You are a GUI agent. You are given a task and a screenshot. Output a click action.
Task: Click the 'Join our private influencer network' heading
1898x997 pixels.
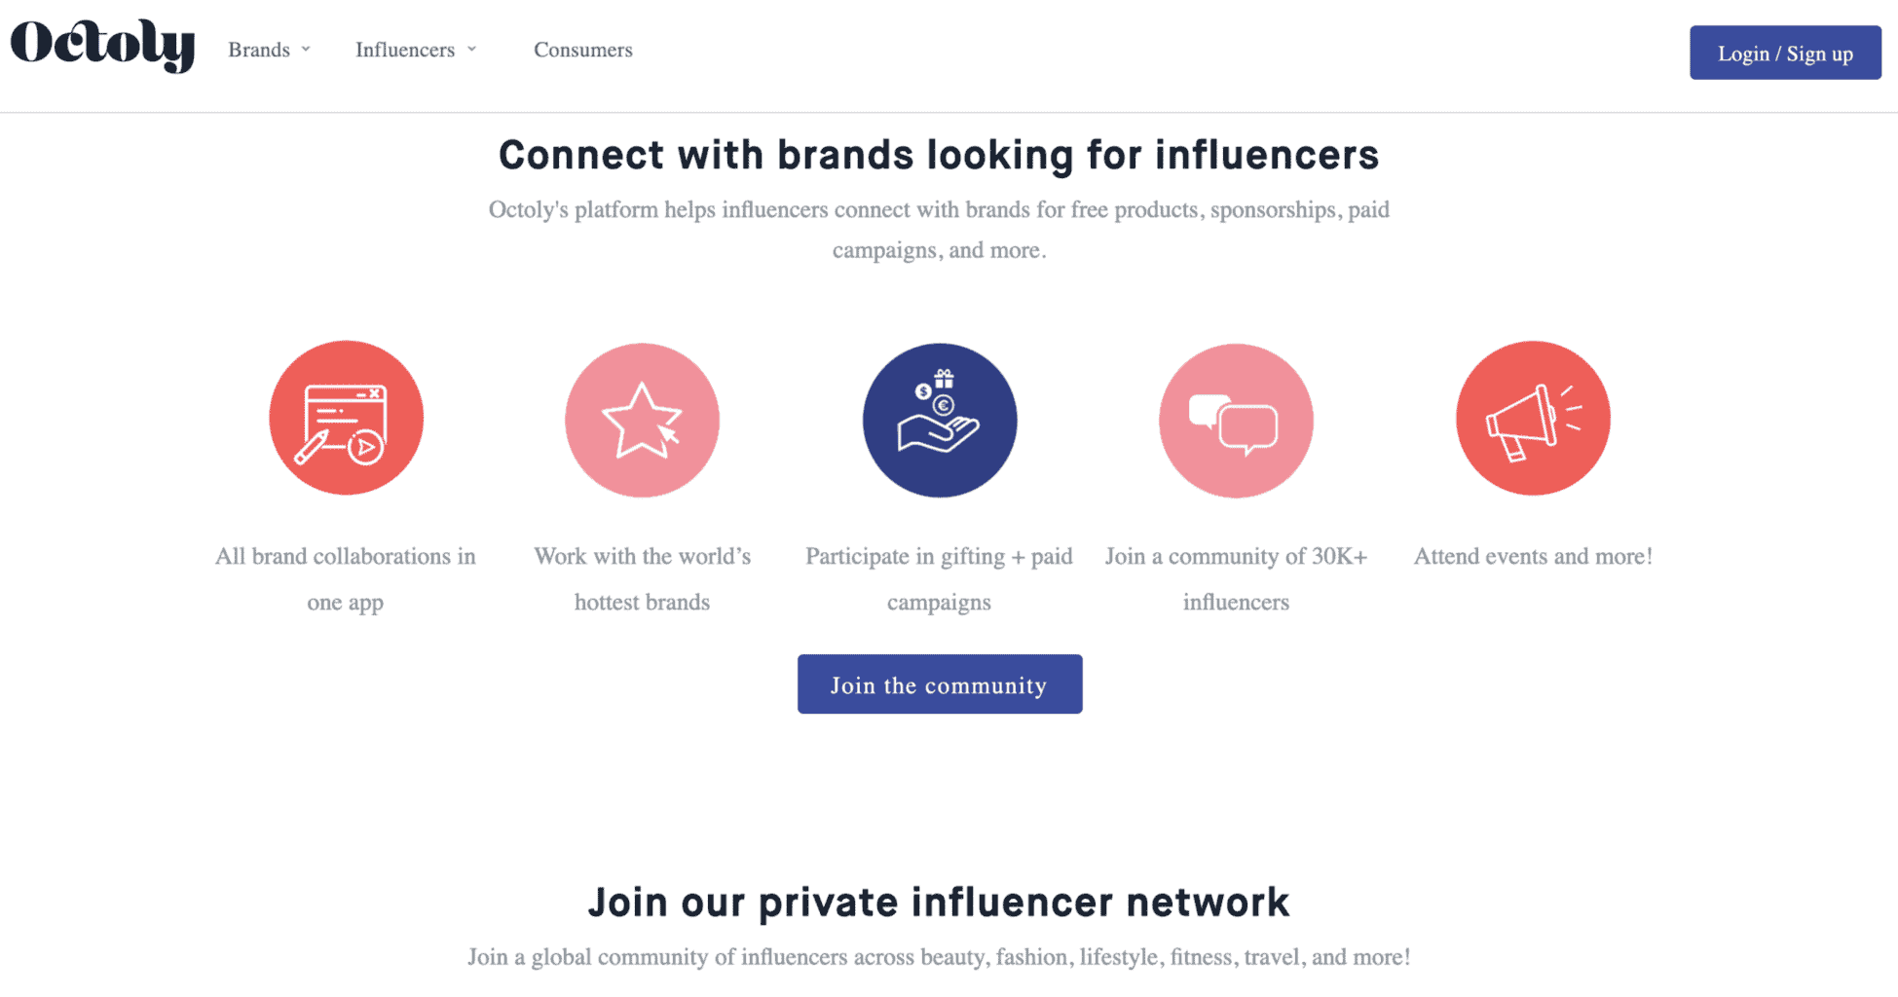(x=939, y=902)
